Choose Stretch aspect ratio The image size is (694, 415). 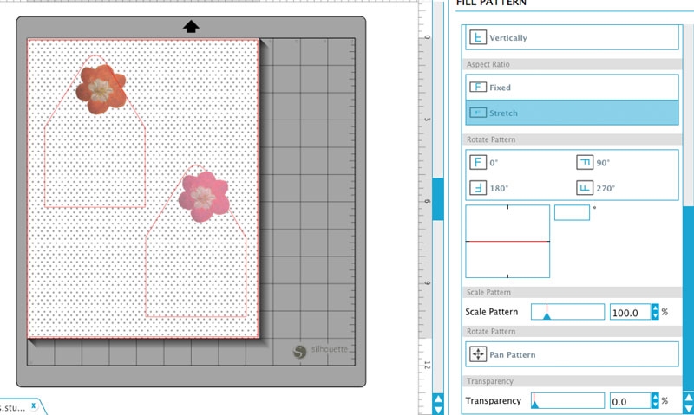572,113
